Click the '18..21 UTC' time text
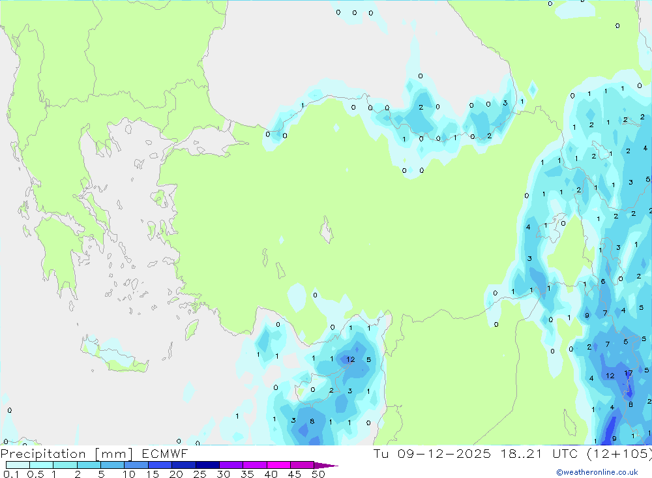 point(539,454)
